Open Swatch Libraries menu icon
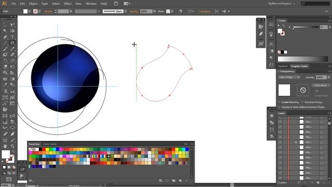The image size is (332, 187). 31,181
